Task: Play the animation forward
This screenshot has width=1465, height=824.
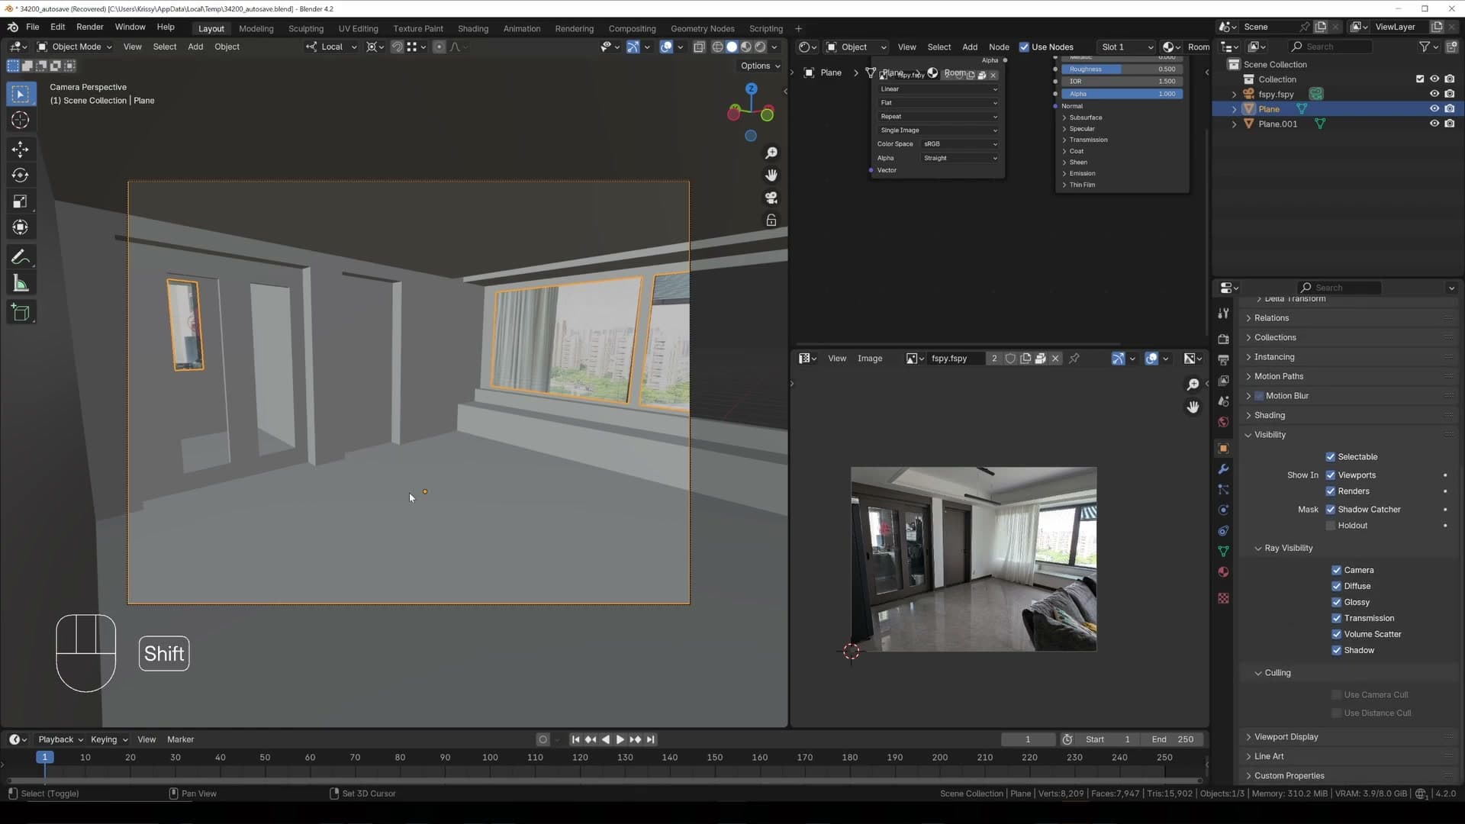Action: (x=620, y=740)
